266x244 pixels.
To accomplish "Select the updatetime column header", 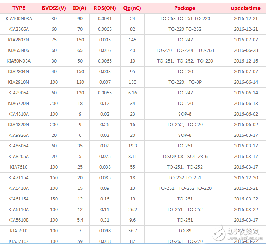I will tap(246, 8).
